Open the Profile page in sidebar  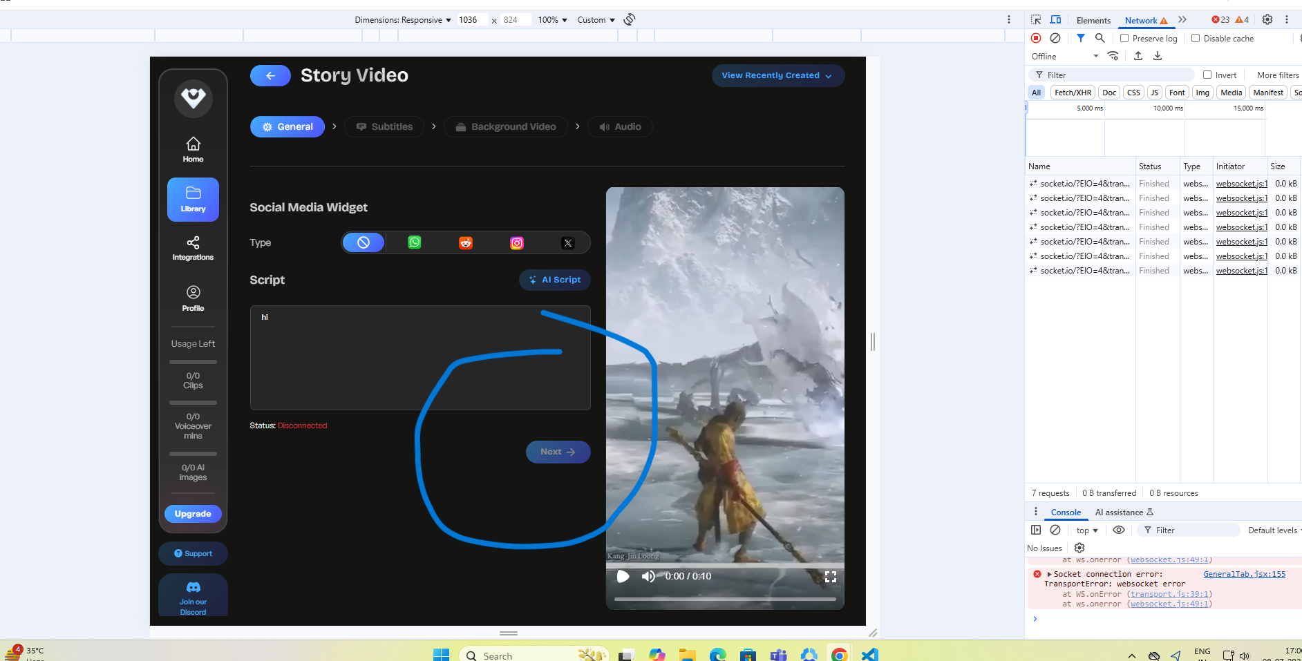pos(193,298)
